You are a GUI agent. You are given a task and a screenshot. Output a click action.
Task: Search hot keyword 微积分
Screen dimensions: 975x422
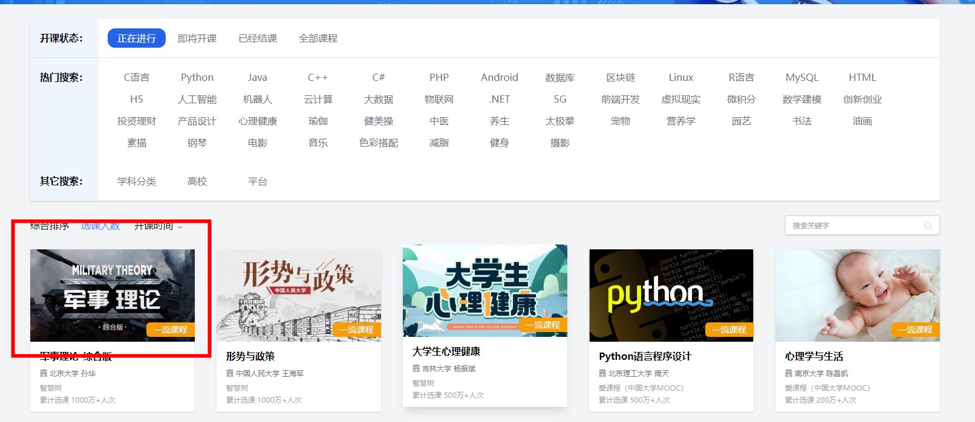point(742,99)
